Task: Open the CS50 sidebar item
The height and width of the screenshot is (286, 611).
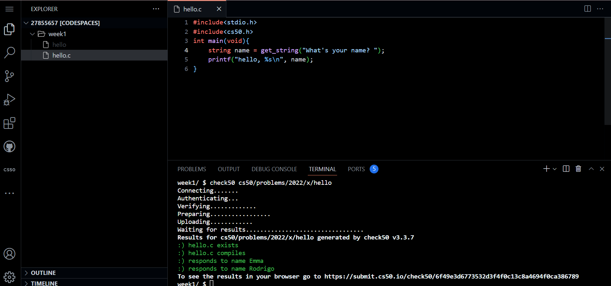Action: coord(9,170)
